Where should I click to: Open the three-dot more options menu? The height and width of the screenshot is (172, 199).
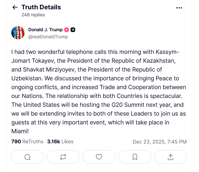point(179,8)
